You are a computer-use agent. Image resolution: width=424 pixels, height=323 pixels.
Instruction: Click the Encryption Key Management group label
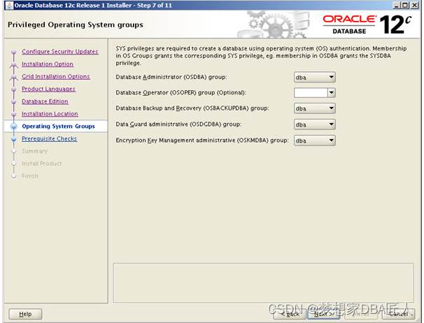point(202,141)
